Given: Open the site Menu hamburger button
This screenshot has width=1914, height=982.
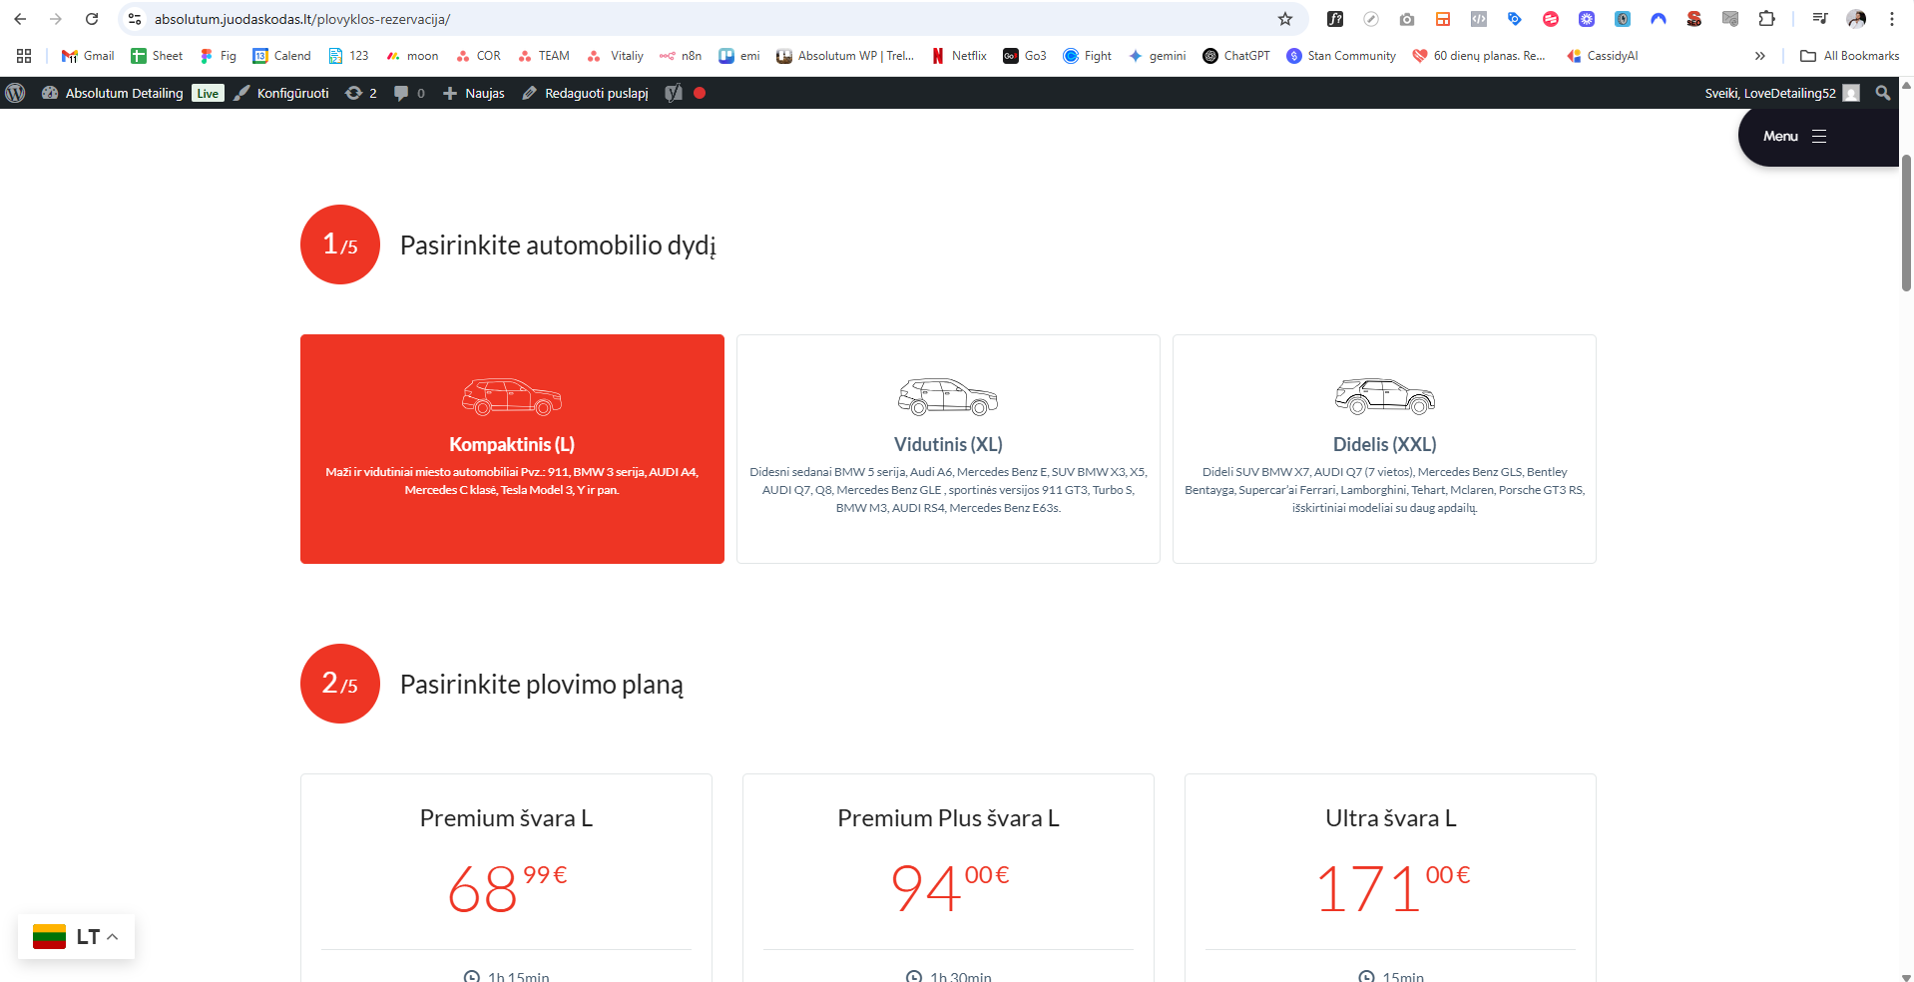Looking at the screenshot, I should pos(1794,137).
